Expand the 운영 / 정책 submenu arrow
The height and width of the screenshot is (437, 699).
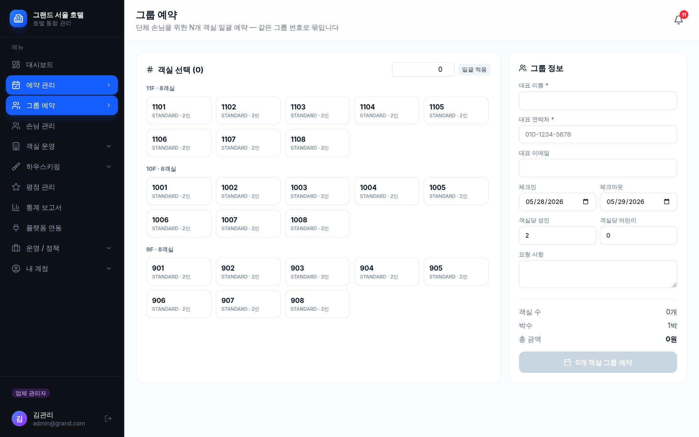pyautogui.click(x=109, y=248)
